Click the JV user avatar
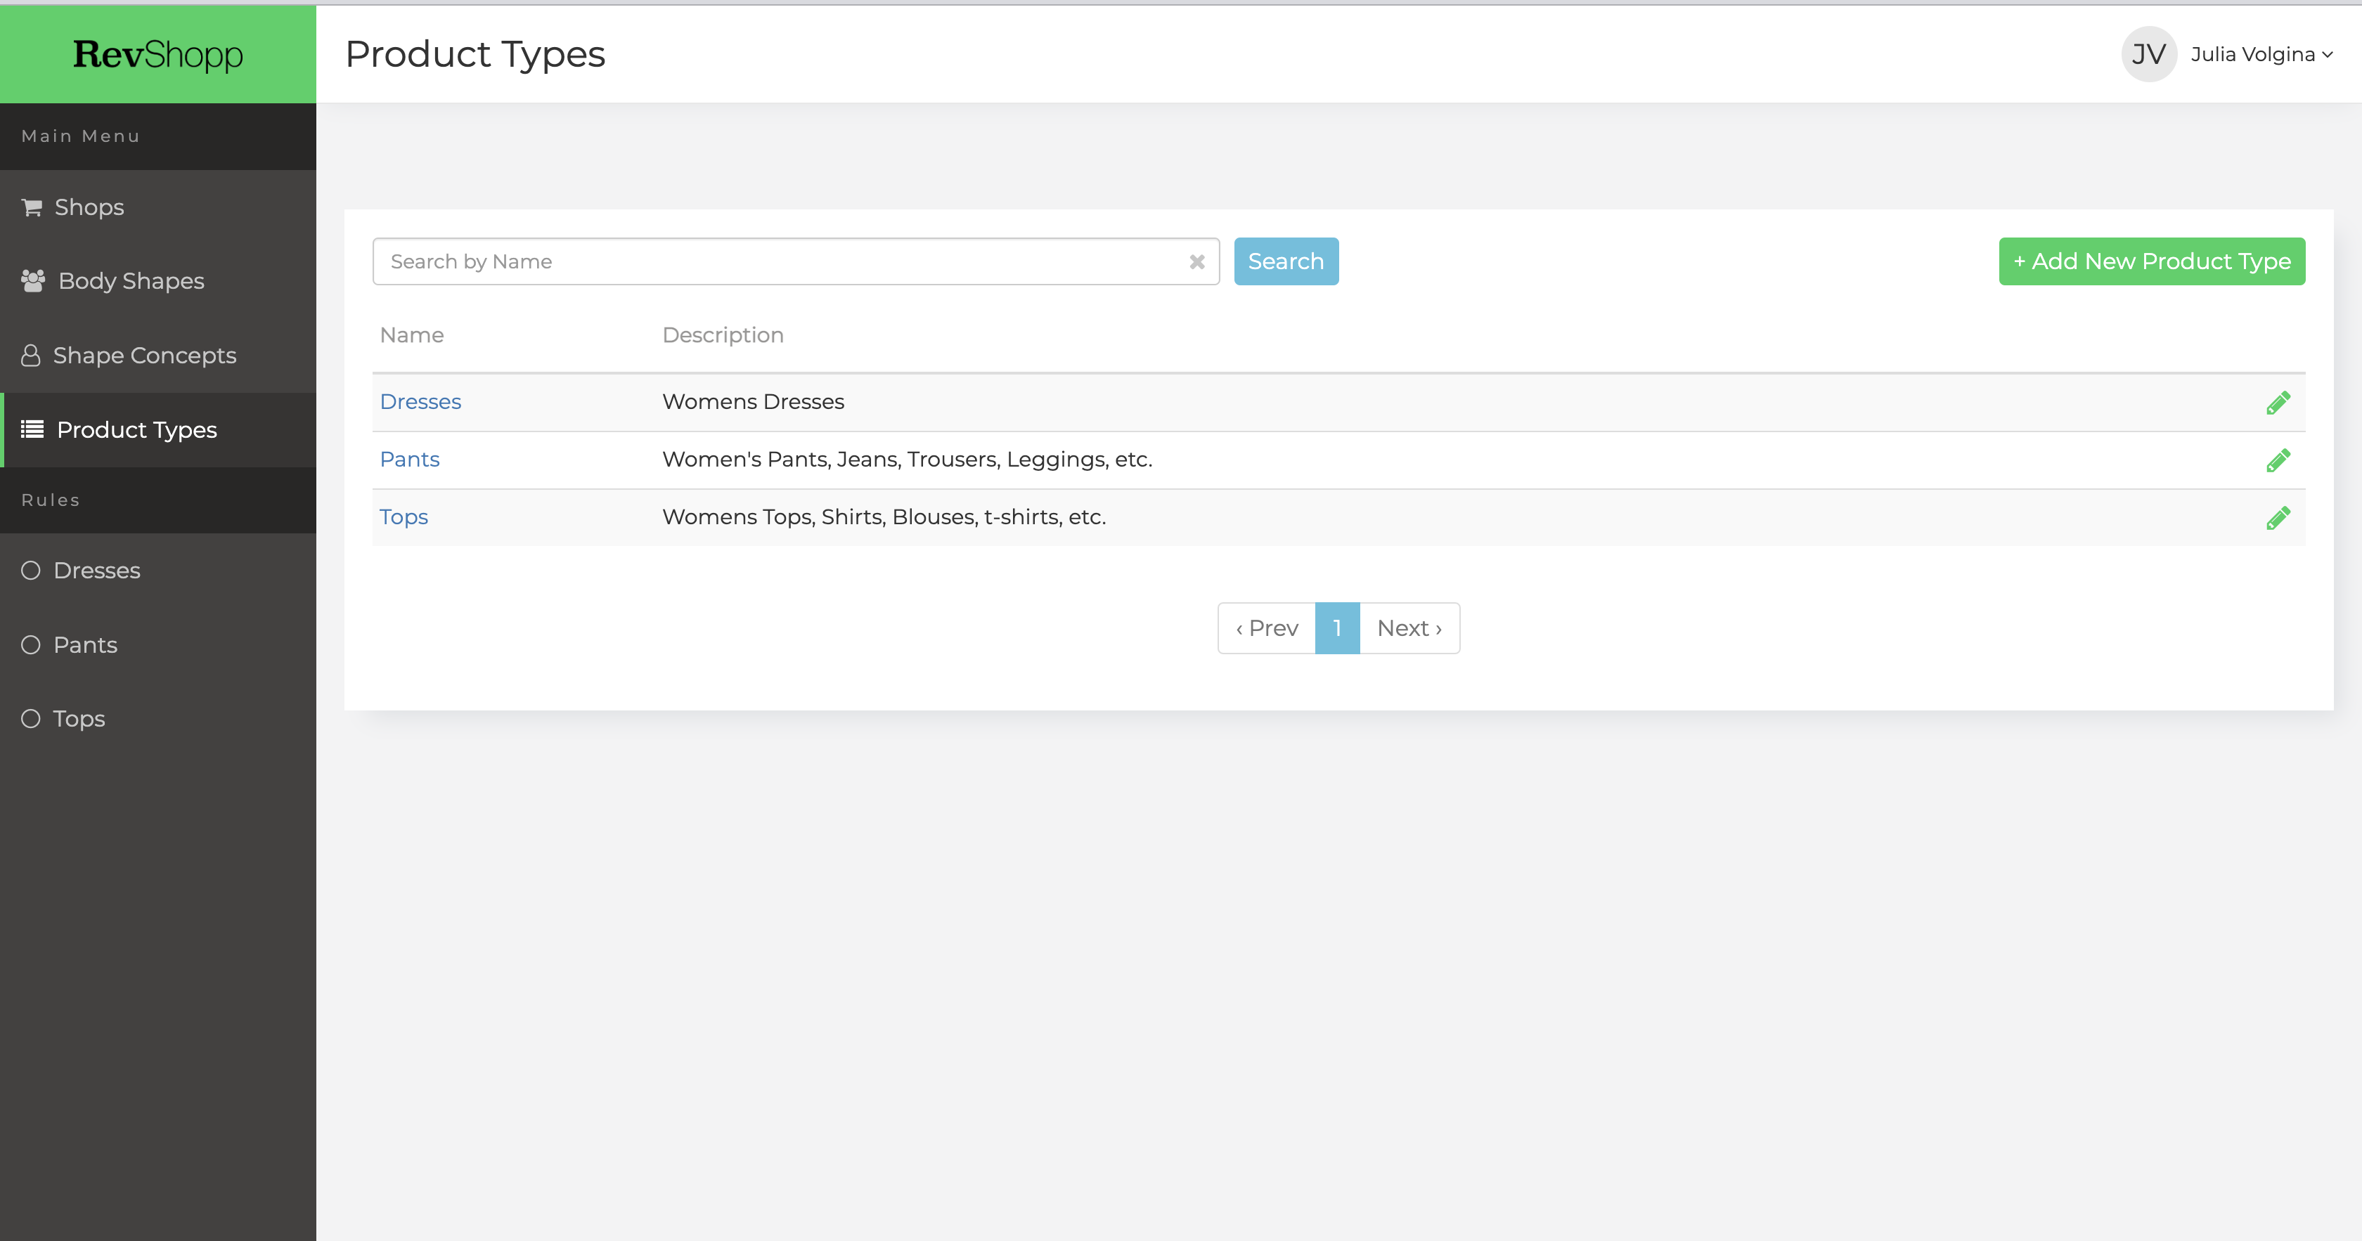2362x1241 pixels. 2148,54
